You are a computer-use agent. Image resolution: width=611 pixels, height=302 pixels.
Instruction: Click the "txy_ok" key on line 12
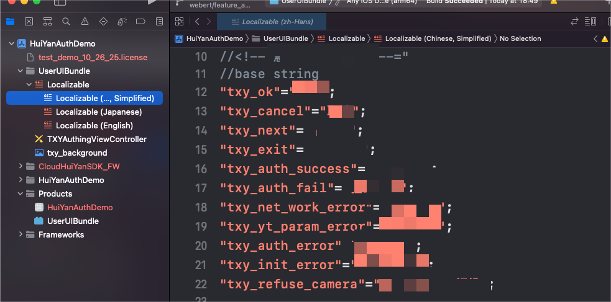pos(249,92)
